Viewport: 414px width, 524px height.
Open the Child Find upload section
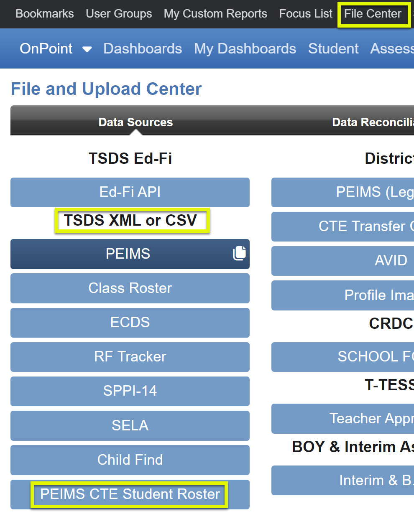(x=130, y=460)
